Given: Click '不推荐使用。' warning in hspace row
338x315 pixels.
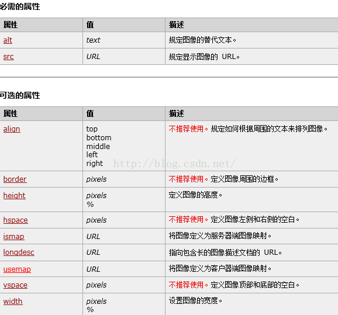Looking at the screenshot, I should (x=188, y=219).
